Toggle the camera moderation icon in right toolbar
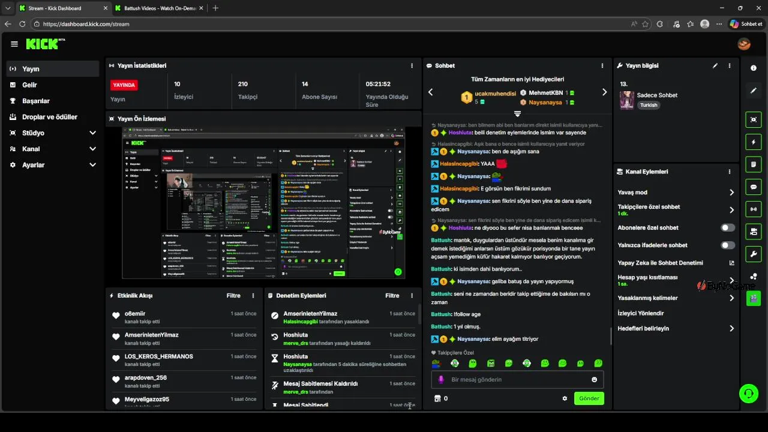 [x=754, y=231]
